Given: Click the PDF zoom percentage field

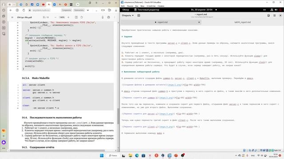Looking at the screenshot, I should 62,17.
